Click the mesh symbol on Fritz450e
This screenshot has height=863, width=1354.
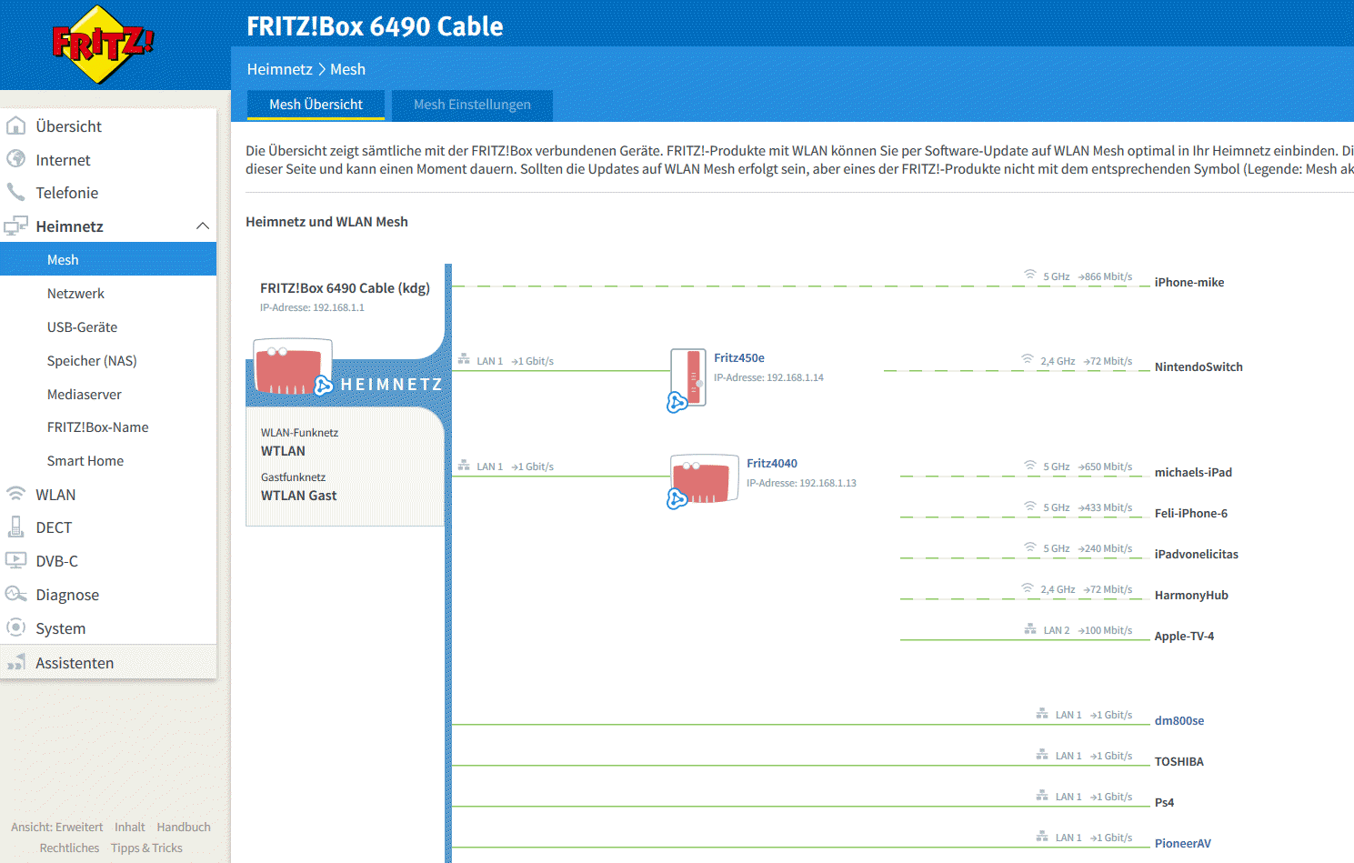677,402
